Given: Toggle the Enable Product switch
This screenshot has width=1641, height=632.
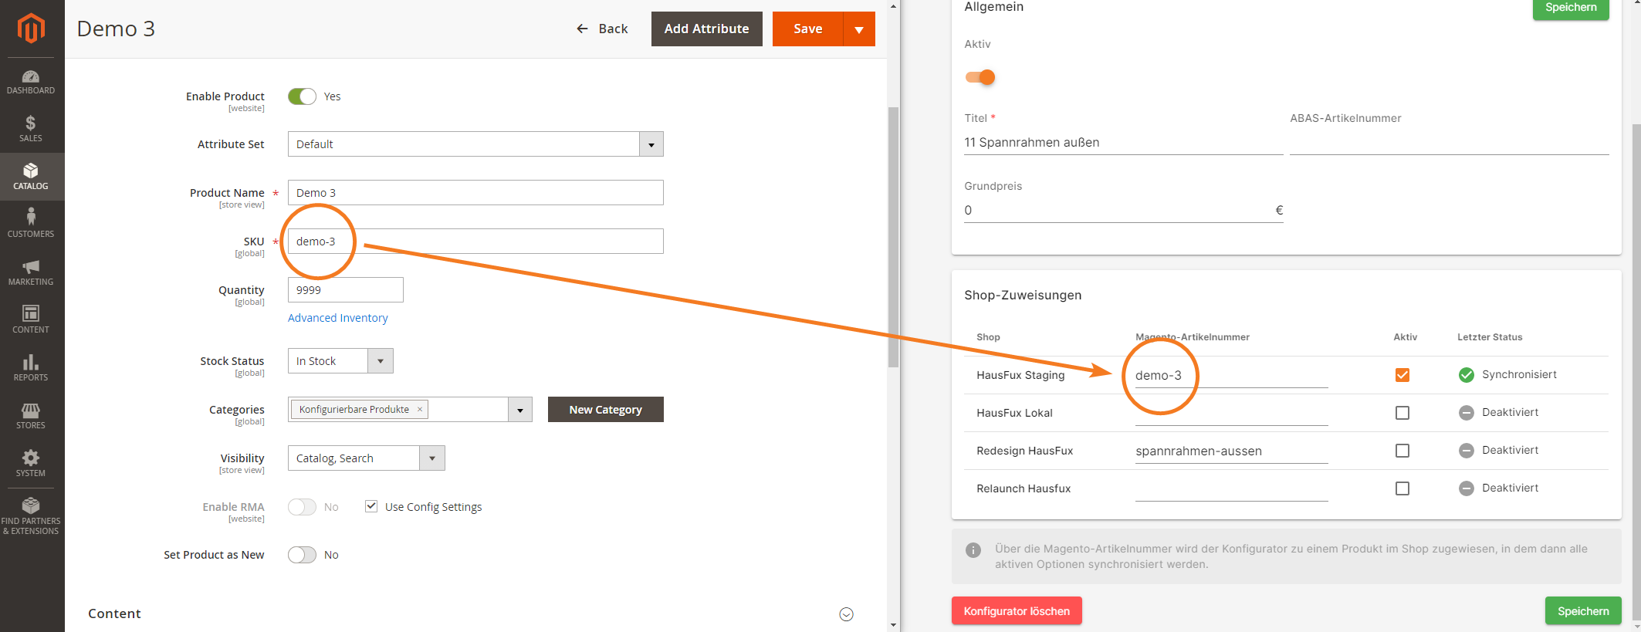Looking at the screenshot, I should (302, 96).
